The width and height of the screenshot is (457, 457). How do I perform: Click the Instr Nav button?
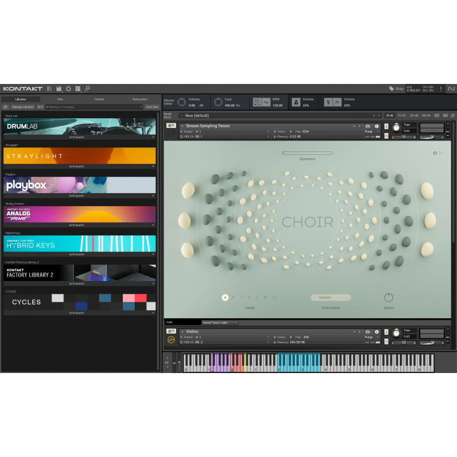coord(152,107)
